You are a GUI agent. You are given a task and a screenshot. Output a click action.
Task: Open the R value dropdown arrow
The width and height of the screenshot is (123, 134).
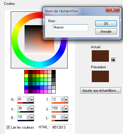[32, 100]
